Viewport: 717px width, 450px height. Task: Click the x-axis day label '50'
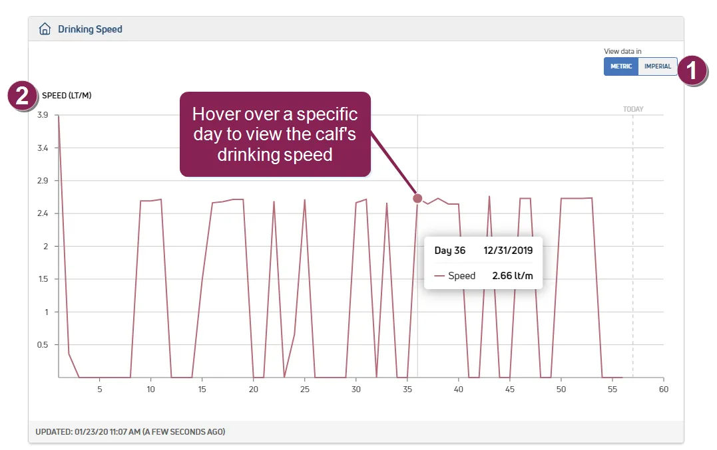tap(561, 390)
